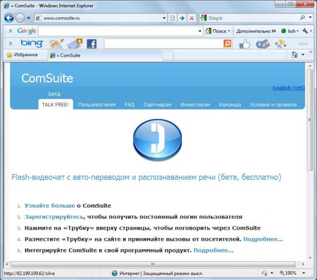This screenshot has height=280, width=317.
Task: Expand the command bar overflow chevron
Action: pos(311,52)
